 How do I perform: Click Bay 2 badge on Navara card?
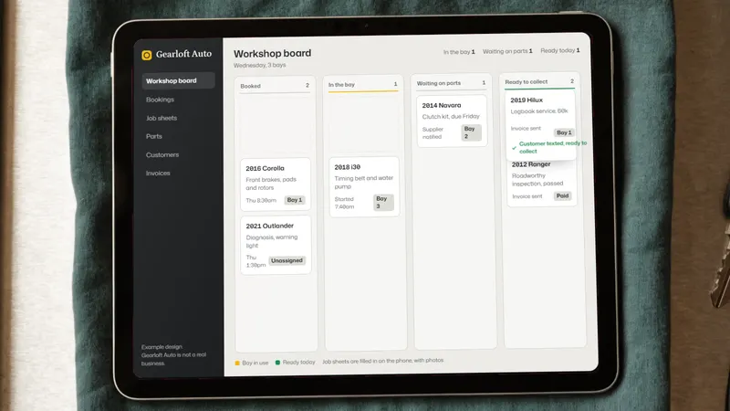[x=471, y=132]
